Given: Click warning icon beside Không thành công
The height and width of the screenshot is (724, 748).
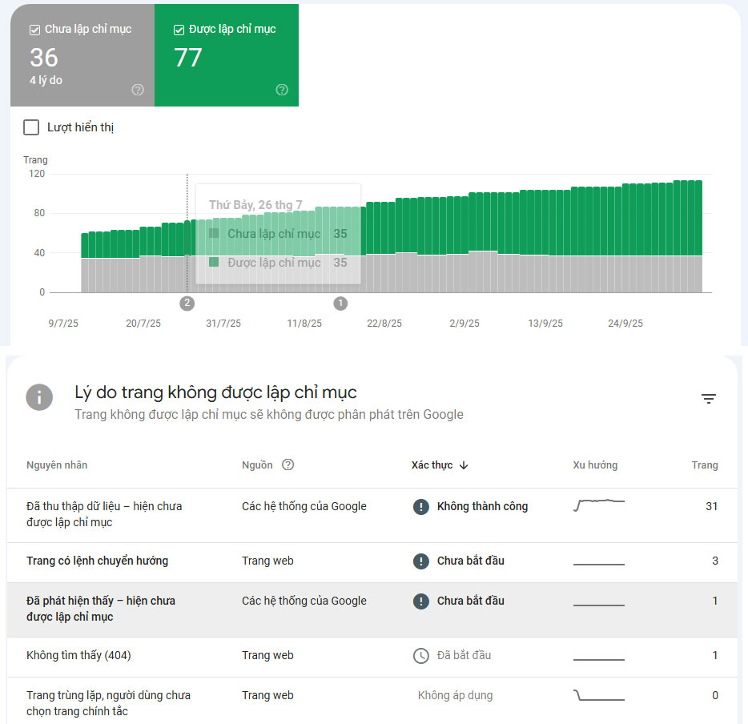Looking at the screenshot, I should 420,506.
